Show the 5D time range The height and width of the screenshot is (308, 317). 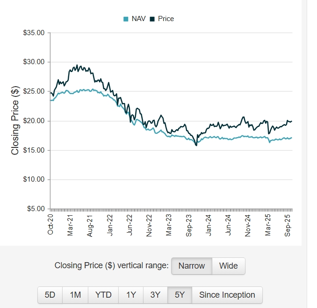[50, 295]
